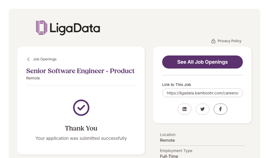Click the Thank You heading
Image resolution: width=269 pixels, height=158 pixels.
click(x=81, y=128)
